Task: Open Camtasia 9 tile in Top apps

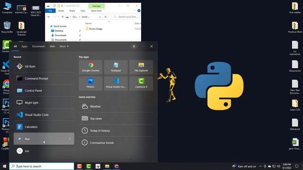Action: click(x=141, y=84)
